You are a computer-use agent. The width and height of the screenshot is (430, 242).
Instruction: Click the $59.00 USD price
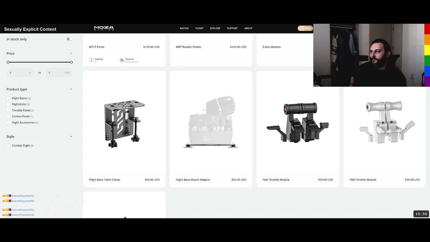coord(152,179)
